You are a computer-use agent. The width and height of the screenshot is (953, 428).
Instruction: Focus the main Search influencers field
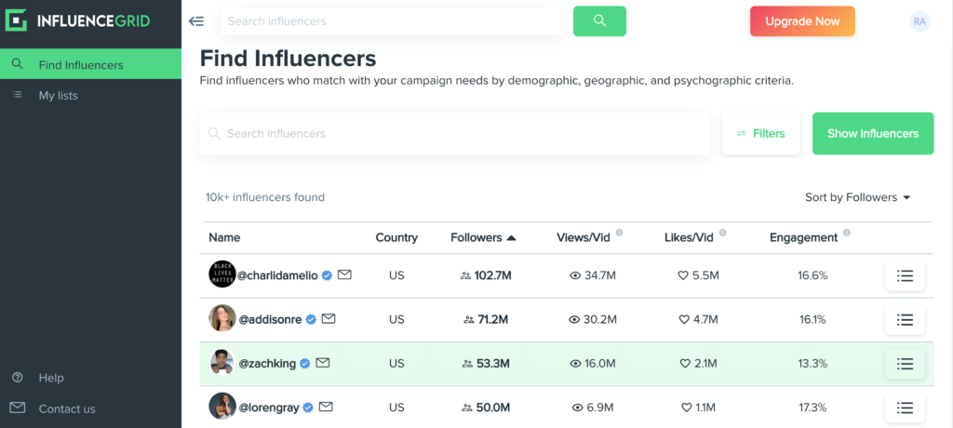click(454, 133)
